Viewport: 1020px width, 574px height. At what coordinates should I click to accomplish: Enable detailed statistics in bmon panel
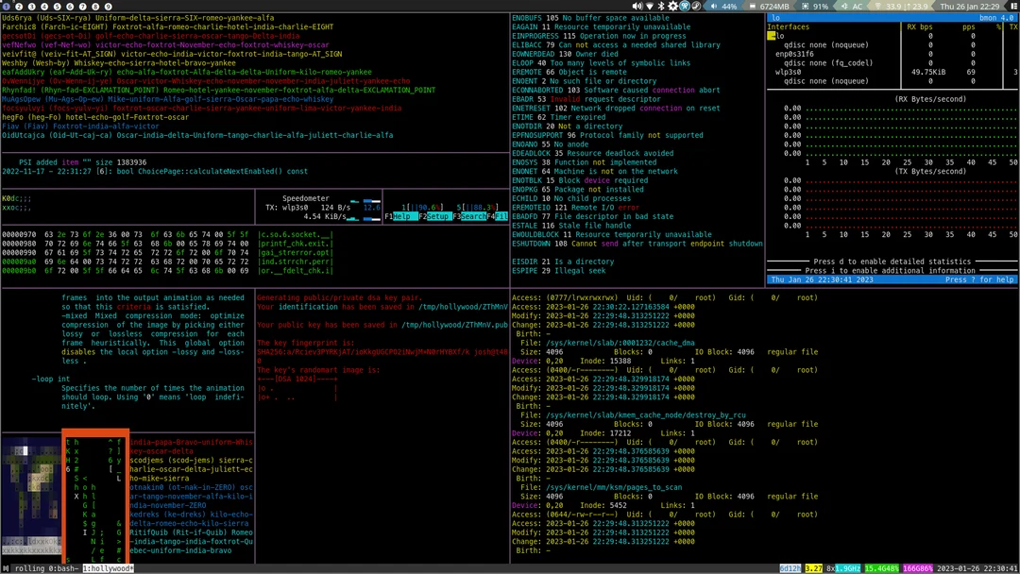[x=893, y=262]
